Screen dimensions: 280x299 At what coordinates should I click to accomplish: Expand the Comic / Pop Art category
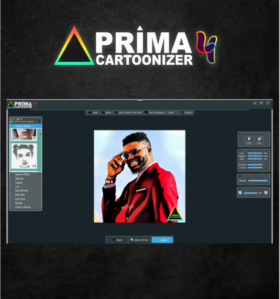click(x=26, y=207)
